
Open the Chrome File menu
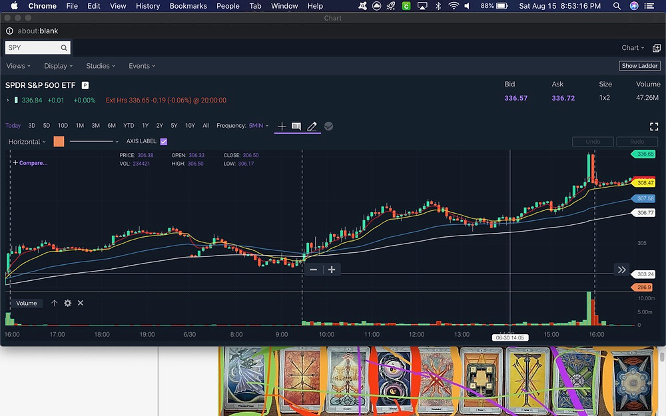tap(72, 6)
